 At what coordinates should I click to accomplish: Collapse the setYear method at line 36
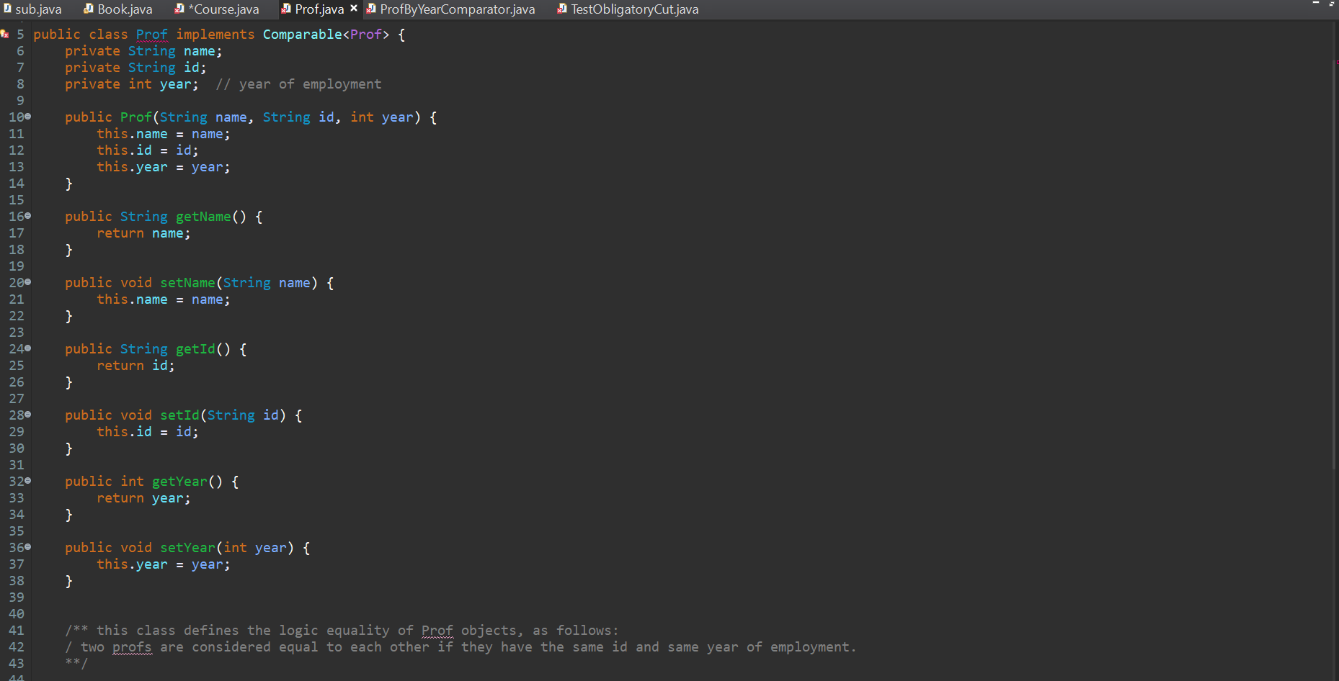[x=28, y=547]
